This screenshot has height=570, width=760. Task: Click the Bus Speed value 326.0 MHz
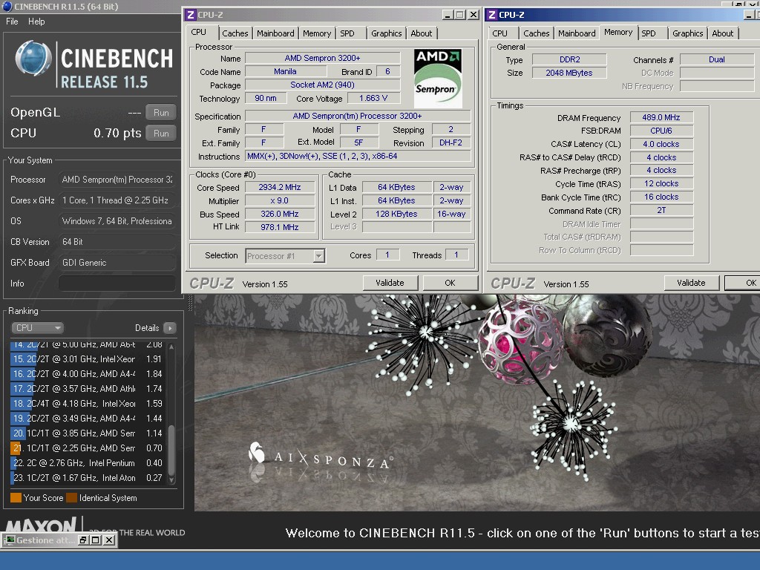coord(280,214)
